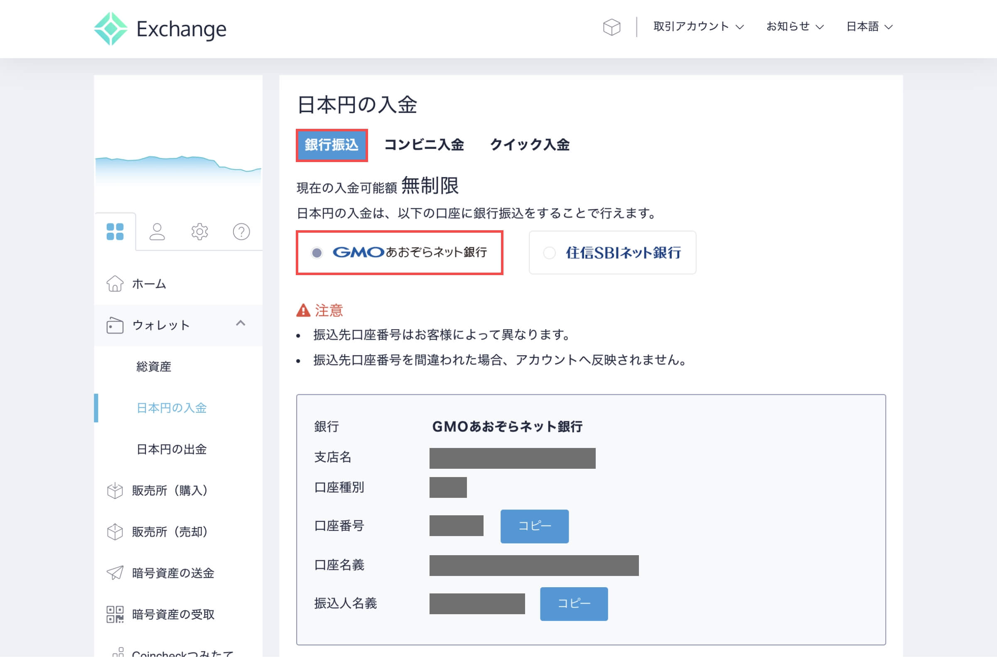Click the 口座種別 field label
The width and height of the screenshot is (997, 657).
(339, 487)
